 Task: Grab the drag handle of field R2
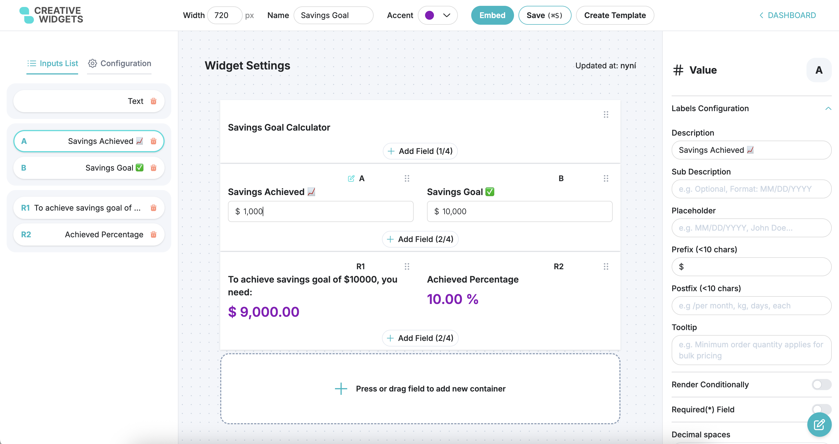[606, 267]
